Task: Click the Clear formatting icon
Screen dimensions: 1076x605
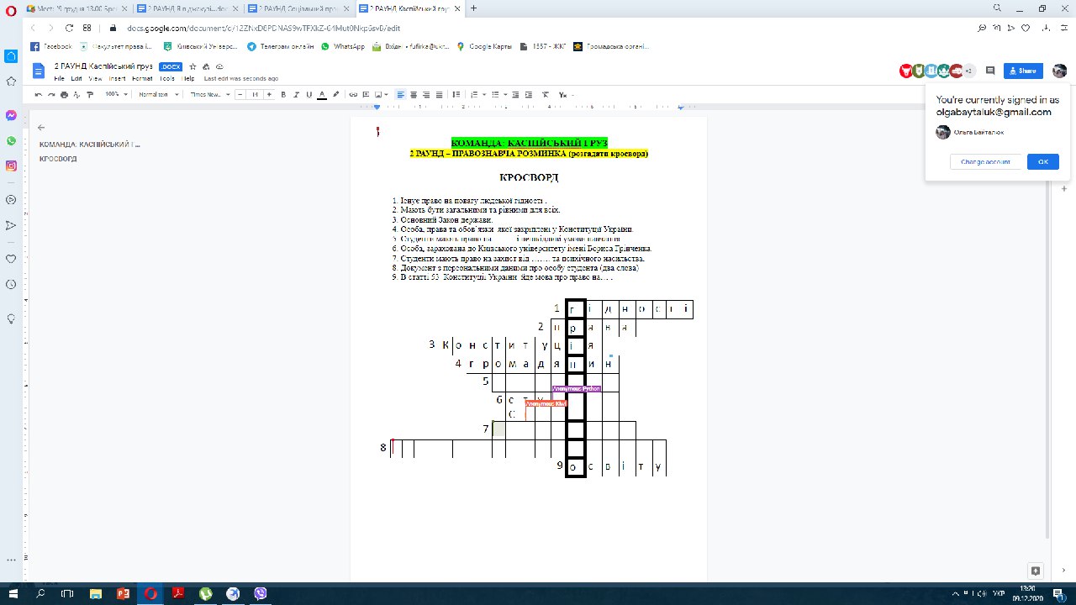Action: 546,95
